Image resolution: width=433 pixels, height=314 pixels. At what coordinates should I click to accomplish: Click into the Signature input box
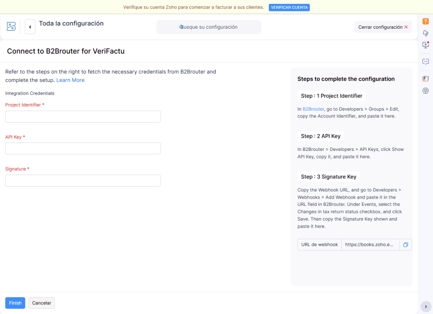coord(83,180)
